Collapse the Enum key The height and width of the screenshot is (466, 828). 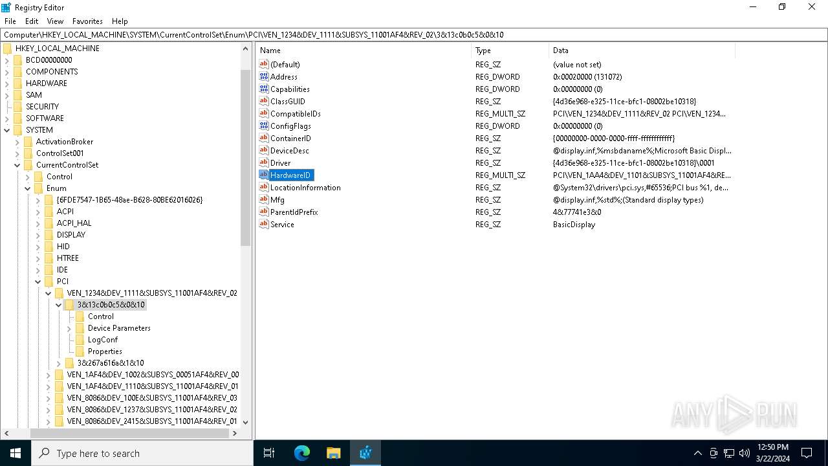pos(28,188)
